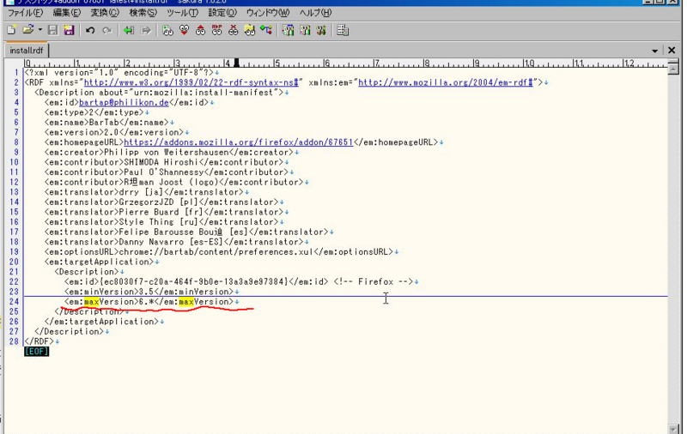Screen dimensions: 687x434
Task: Click the first highlighted 'max' in line 24
Action: [92, 301]
